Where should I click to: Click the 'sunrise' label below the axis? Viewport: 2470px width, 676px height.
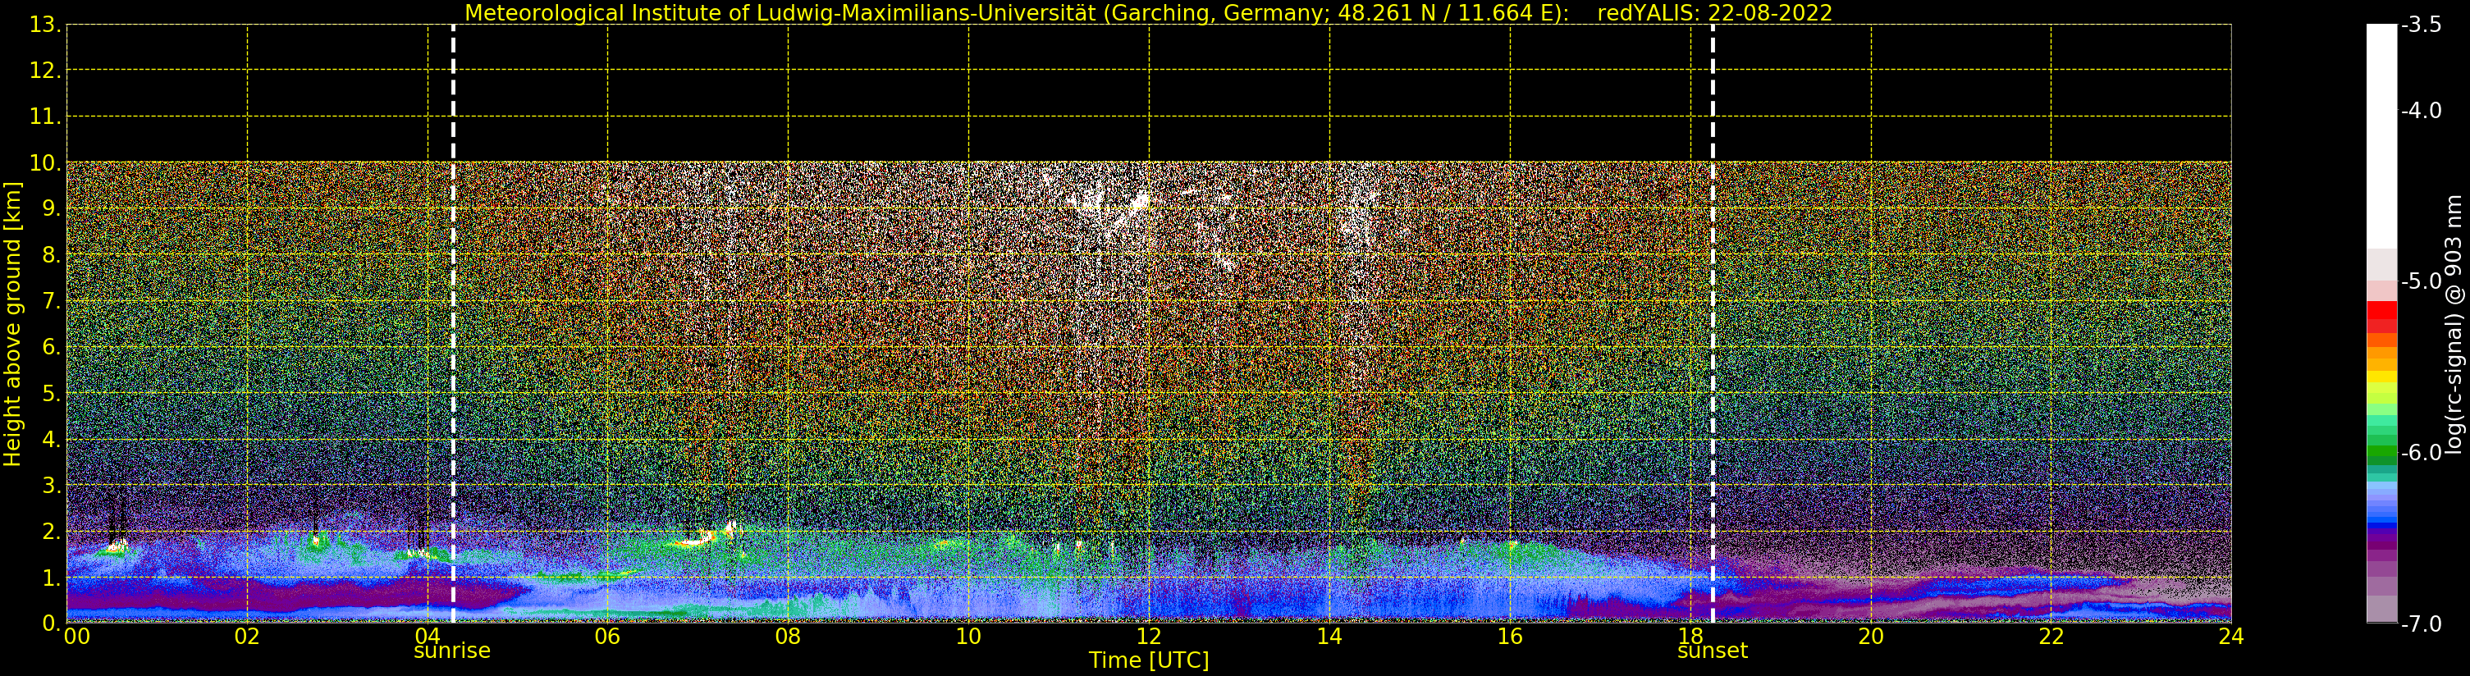[x=451, y=651]
